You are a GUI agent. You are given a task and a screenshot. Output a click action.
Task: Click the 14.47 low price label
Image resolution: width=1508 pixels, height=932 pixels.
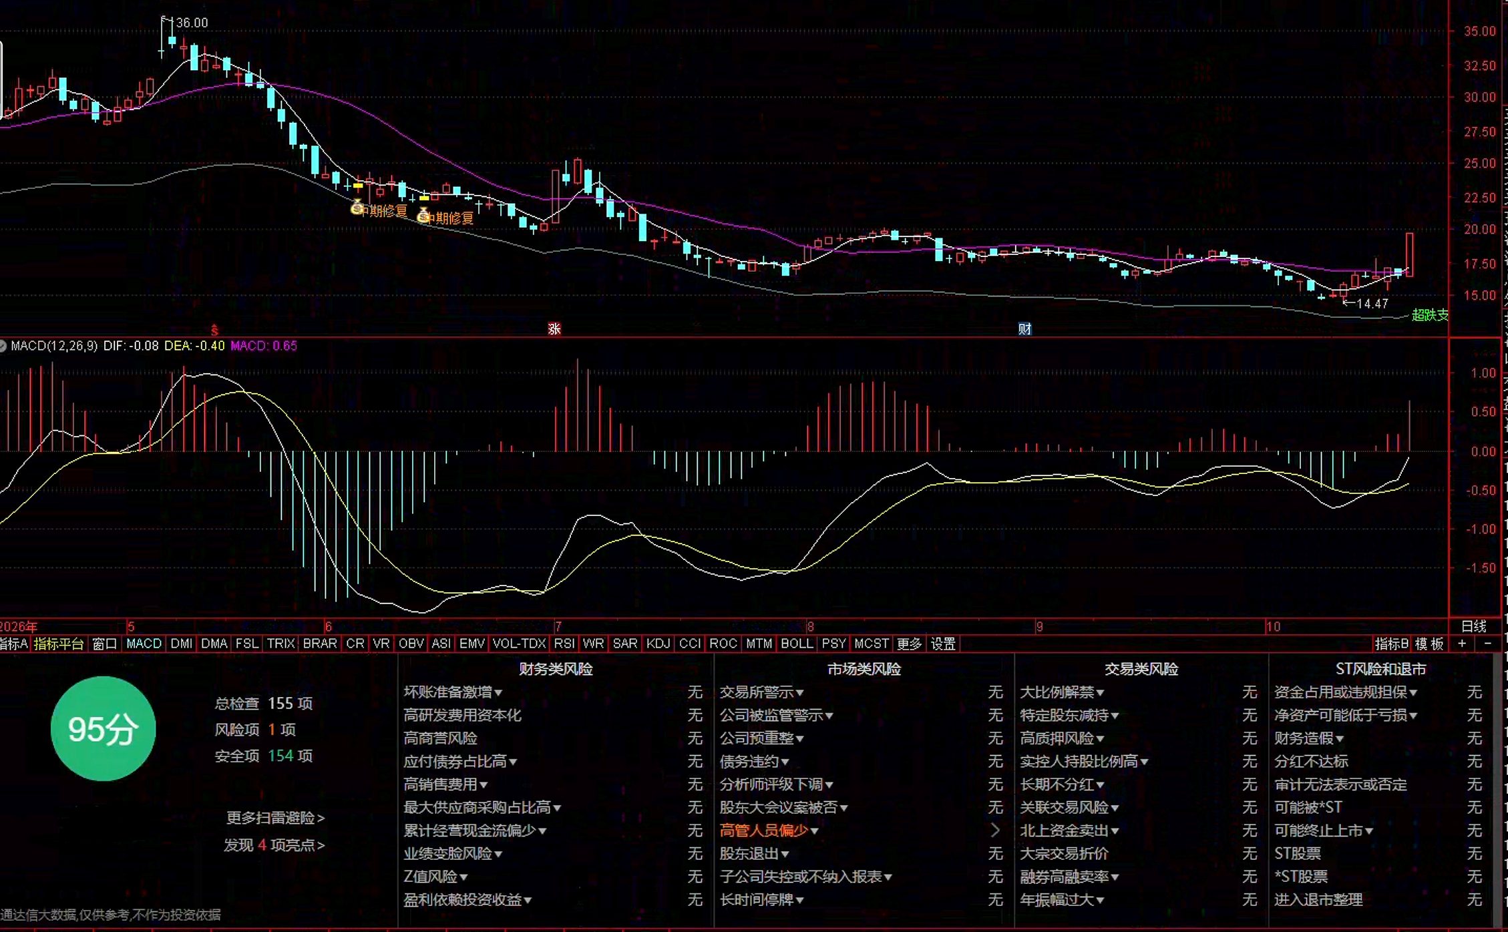[1372, 304]
